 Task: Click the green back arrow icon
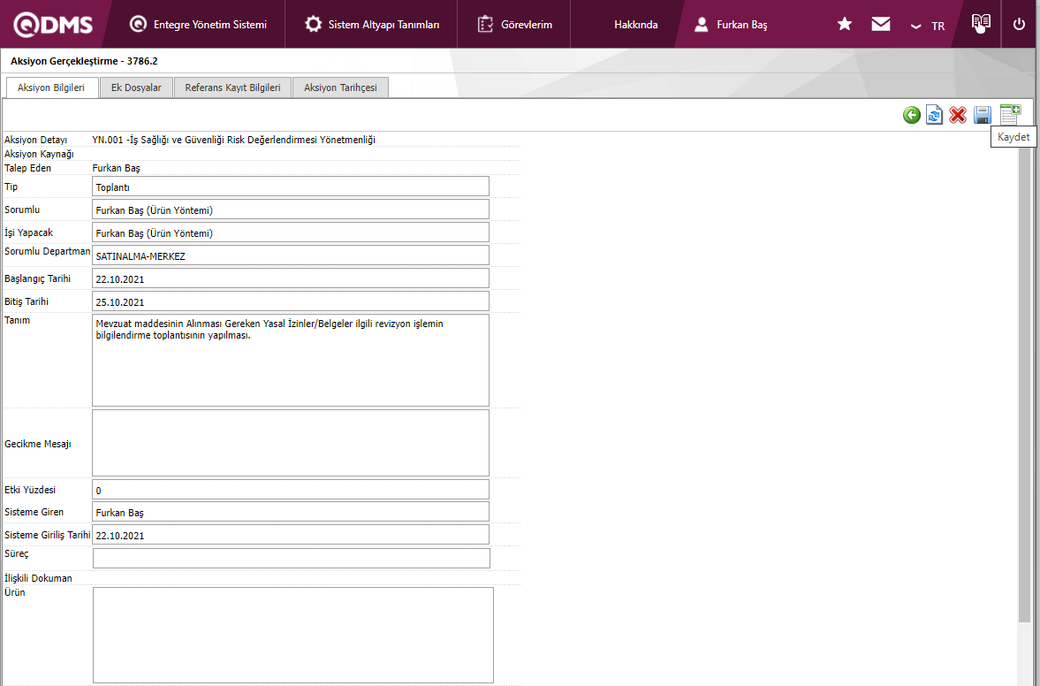pos(912,115)
